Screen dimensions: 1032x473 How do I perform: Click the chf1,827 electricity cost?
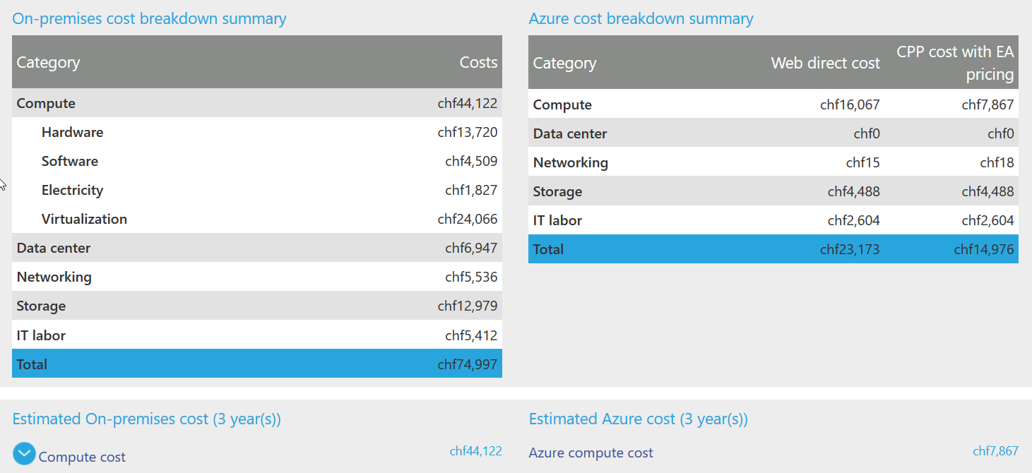[x=471, y=190]
